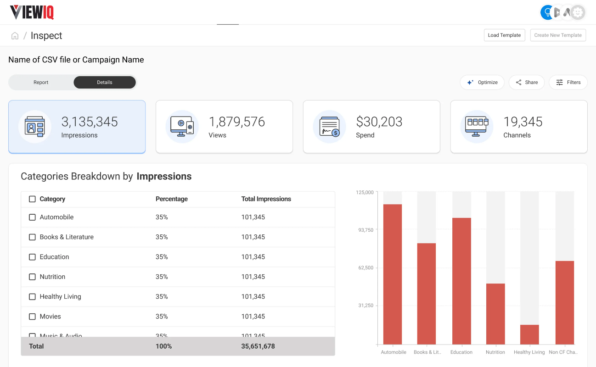Select the Spend metric card
Viewport: 596px width, 367px height.
(371, 127)
